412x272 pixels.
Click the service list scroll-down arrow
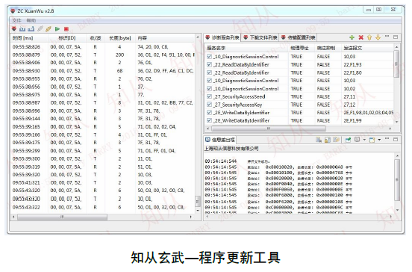pos(397,122)
